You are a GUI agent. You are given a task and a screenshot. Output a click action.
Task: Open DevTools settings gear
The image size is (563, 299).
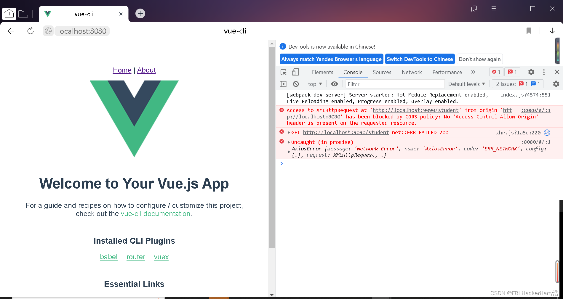click(x=531, y=72)
